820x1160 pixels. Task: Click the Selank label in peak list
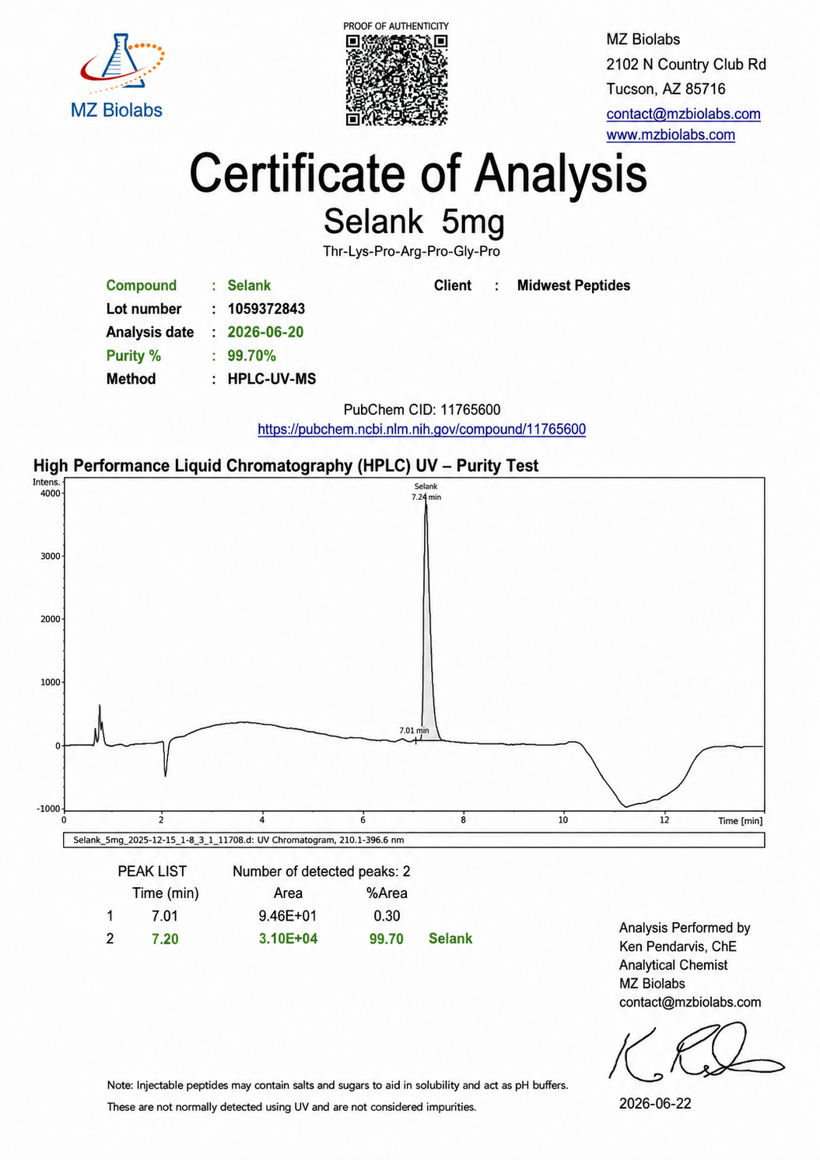[x=450, y=938]
